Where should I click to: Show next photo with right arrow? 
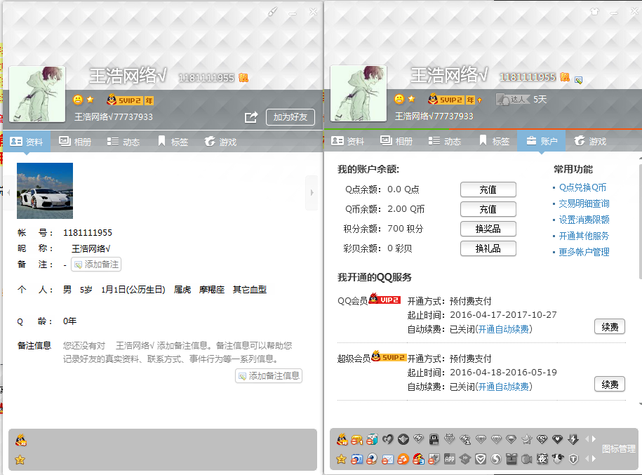click(x=312, y=192)
